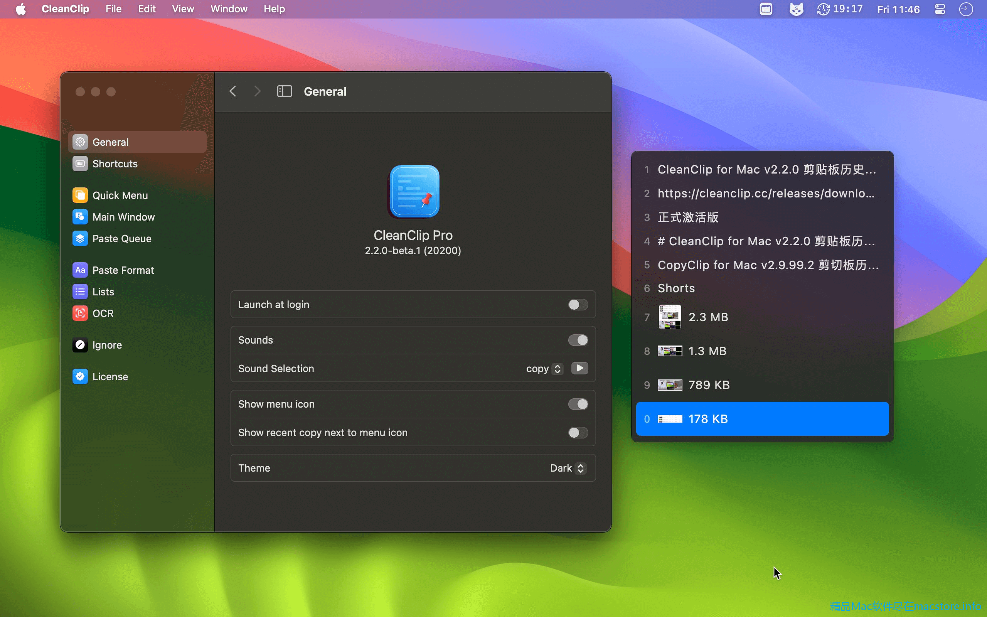This screenshot has height=617, width=987.
Task: Open the Lists sidebar icon
Action: coord(80,292)
